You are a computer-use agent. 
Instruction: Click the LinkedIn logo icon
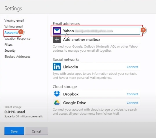coord(57,67)
